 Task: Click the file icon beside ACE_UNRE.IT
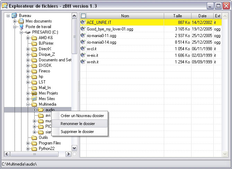[83, 23]
